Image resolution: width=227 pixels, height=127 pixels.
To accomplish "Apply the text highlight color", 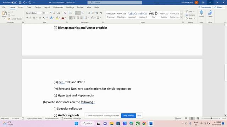I will pos(57,18).
